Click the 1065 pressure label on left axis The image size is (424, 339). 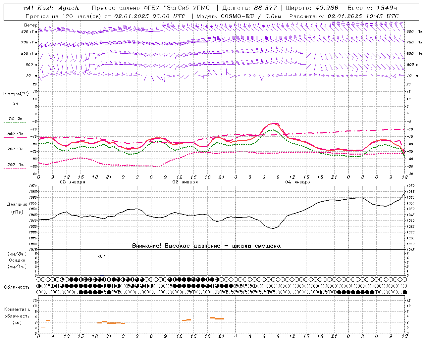pos(32,192)
